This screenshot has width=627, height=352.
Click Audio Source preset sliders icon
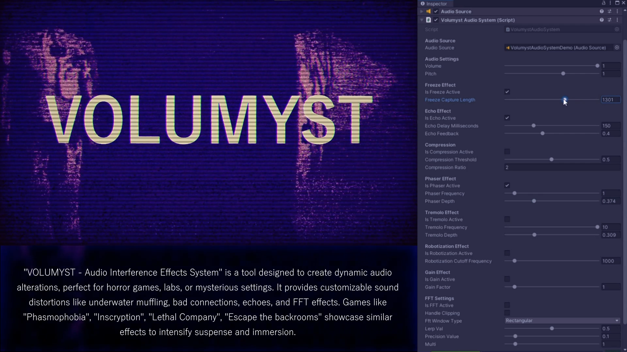(609, 11)
